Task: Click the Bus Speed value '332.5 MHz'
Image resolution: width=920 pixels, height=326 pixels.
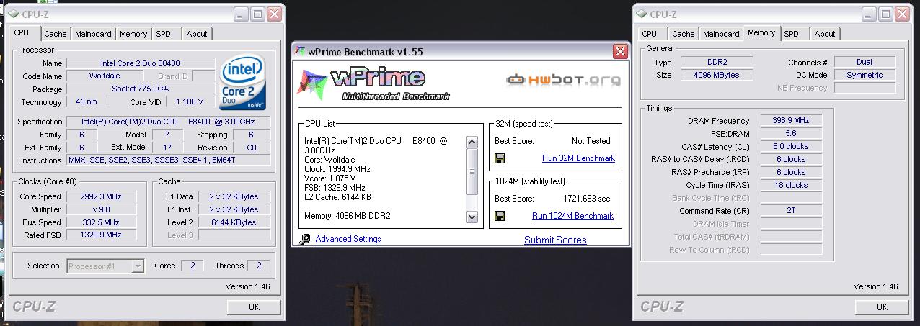Action: pyautogui.click(x=102, y=222)
